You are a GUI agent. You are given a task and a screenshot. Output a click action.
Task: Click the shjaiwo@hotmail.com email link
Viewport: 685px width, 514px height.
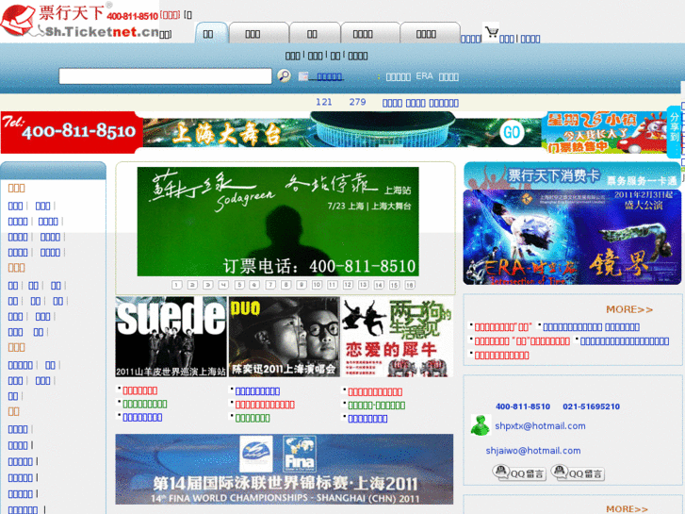pyautogui.click(x=533, y=450)
